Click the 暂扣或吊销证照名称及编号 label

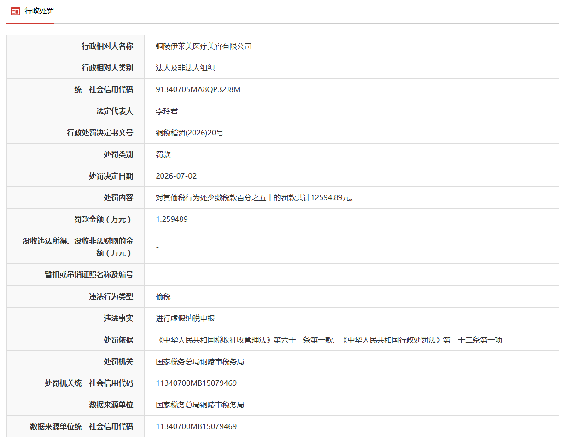(x=89, y=274)
